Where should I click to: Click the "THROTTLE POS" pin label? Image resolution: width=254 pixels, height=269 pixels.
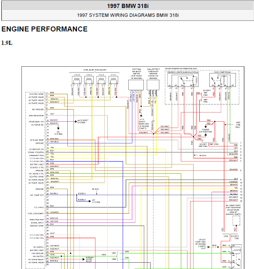pyautogui.click(x=37, y=220)
